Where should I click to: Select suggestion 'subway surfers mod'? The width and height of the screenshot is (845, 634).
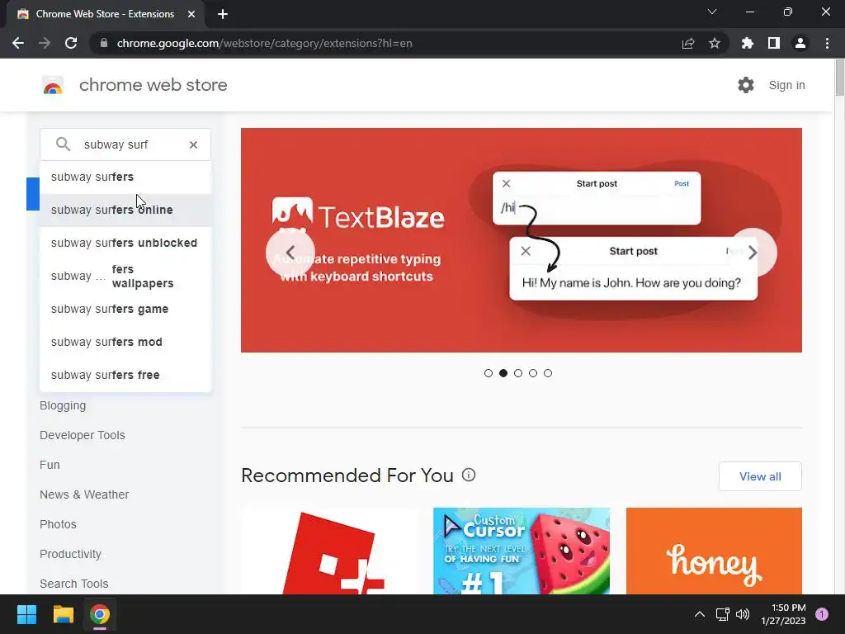pos(125,342)
